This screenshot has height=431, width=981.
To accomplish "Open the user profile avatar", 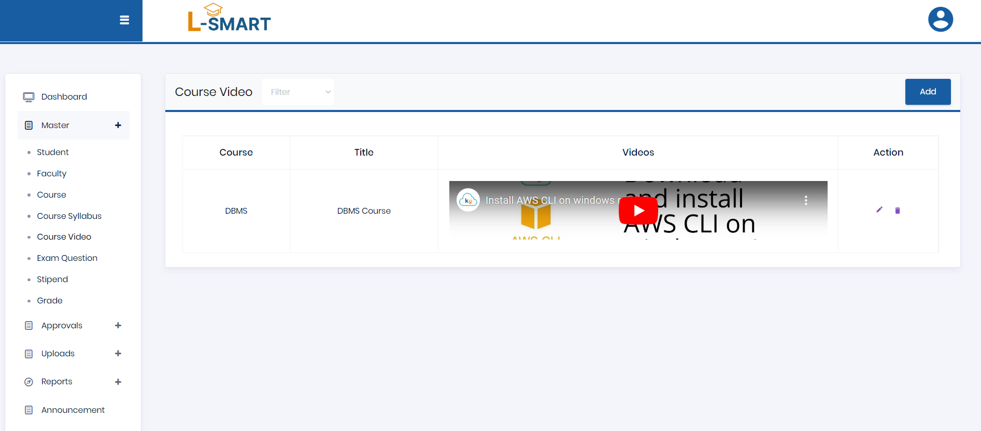I will pyautogui.click(x=940, y=20).
